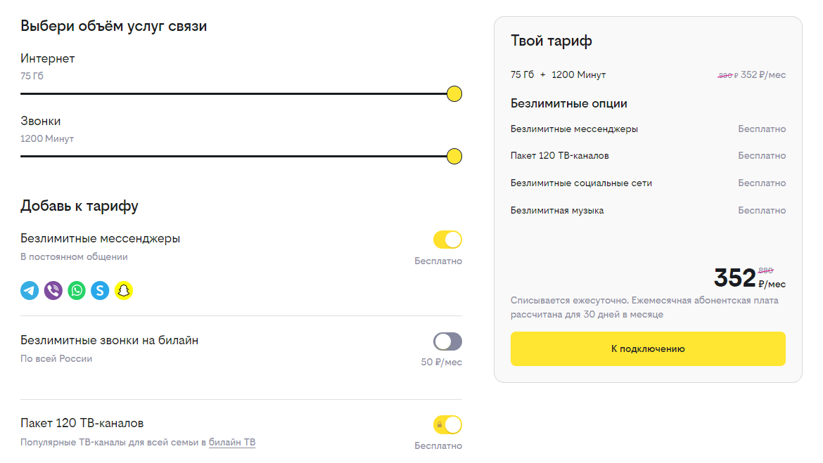Toggle the locked Пакет 120 ТВ-каналов switch
This screenshot has width=823, height=463.
pyautogui.click(x=447, y=424)
